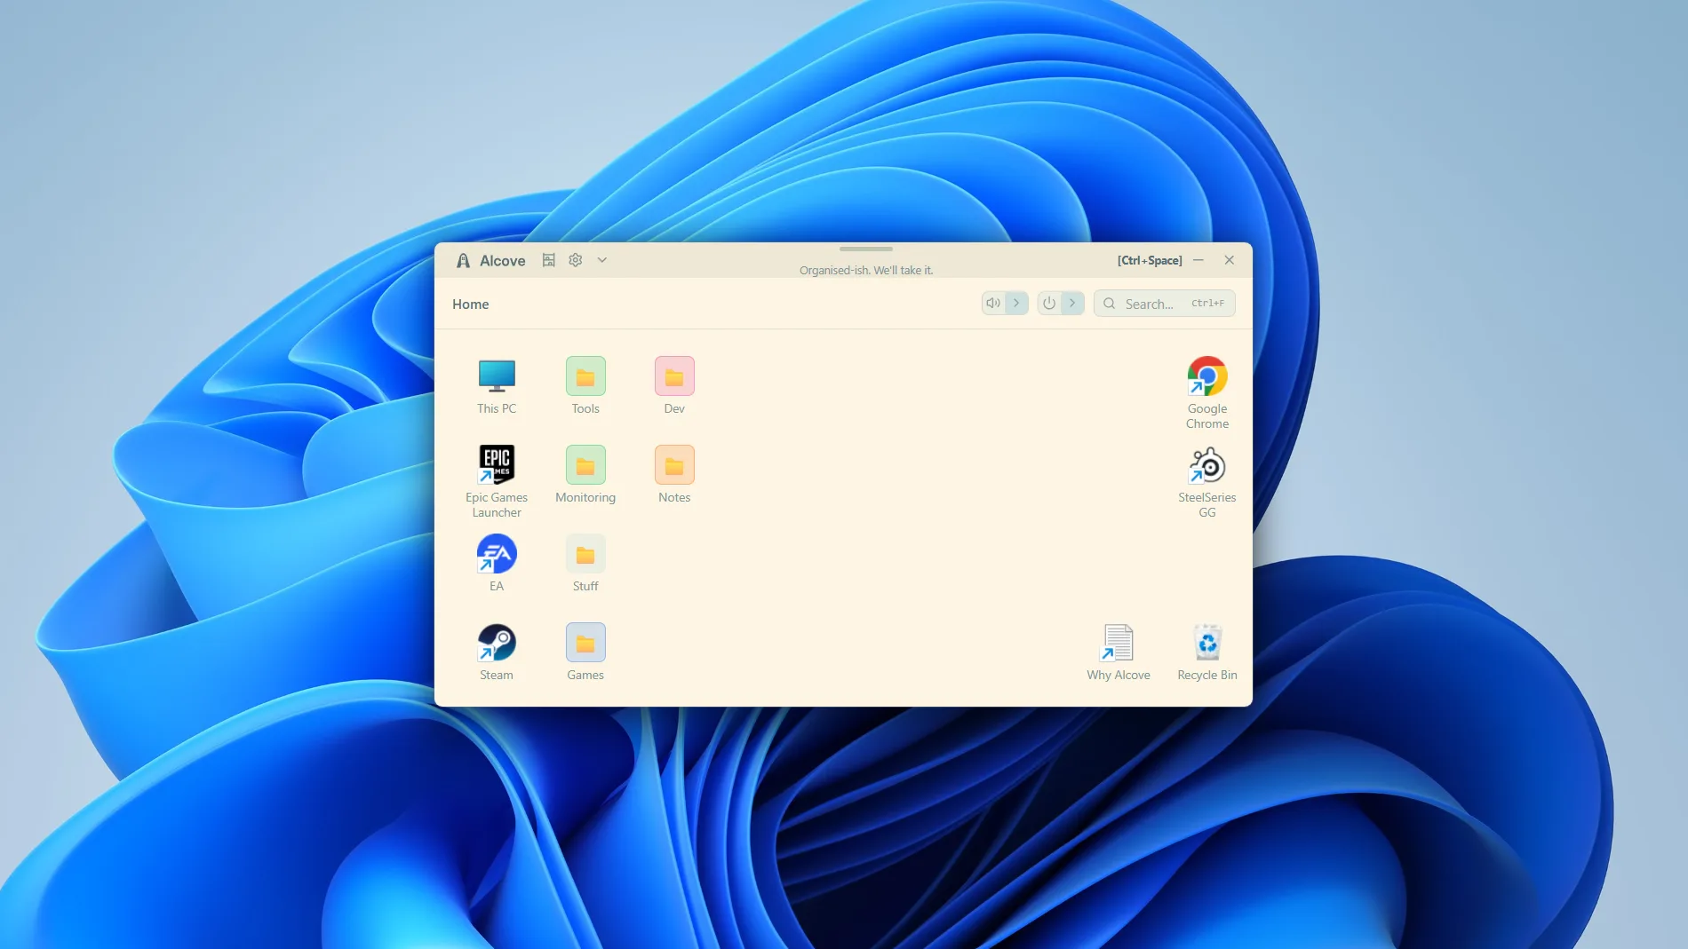Screen dimensions: 1688x949
Task: Close the Alcove window
Action: click(1230, 260)
